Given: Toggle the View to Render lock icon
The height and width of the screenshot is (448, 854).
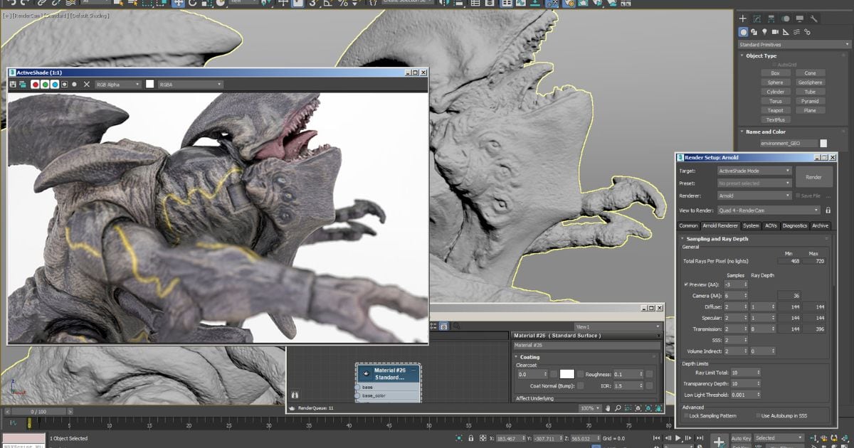Looking at the screenshot, I should [828, 210].
